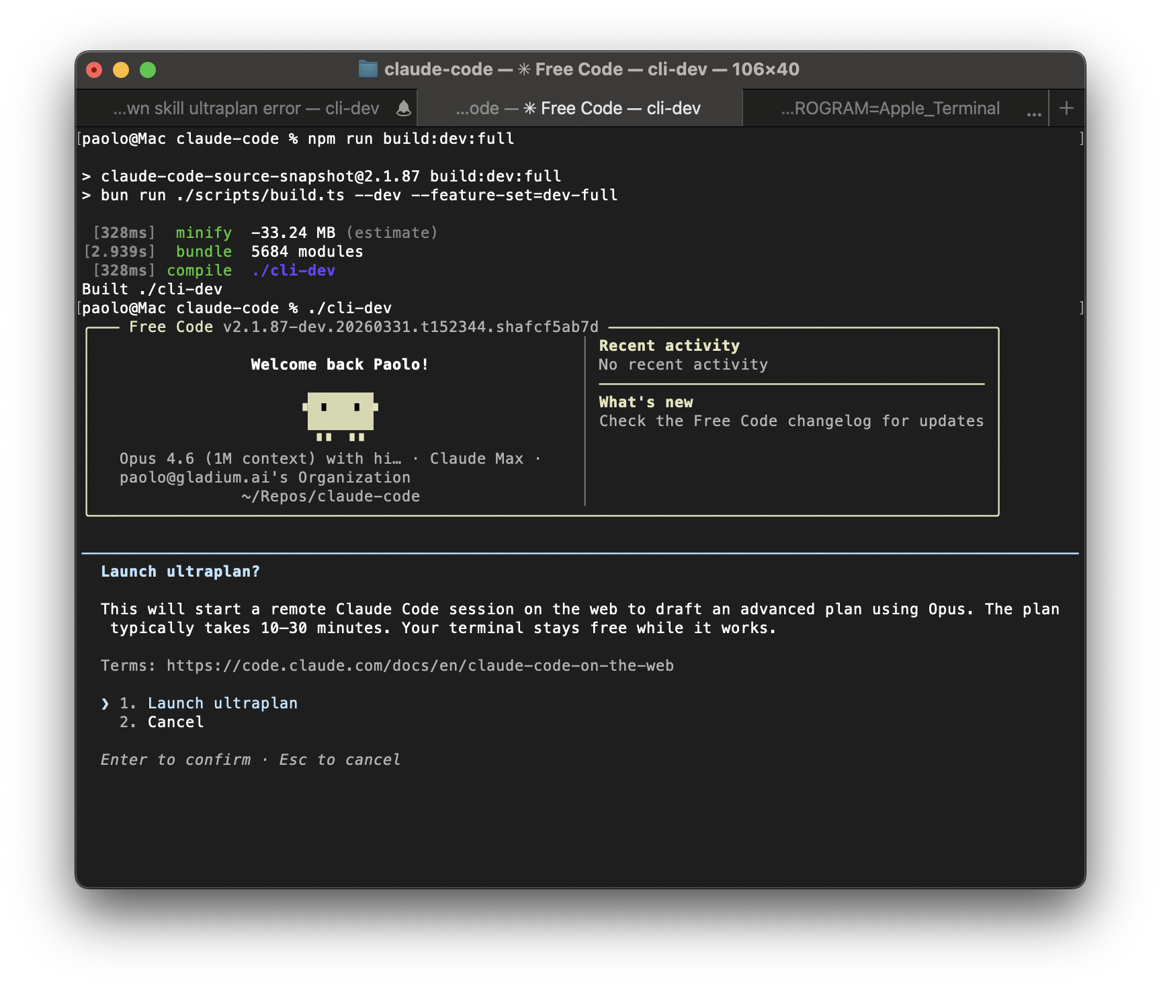Click the bell notification icon on the first tab
Screen dimensions: 1161x988
click(x=404, y=108)
